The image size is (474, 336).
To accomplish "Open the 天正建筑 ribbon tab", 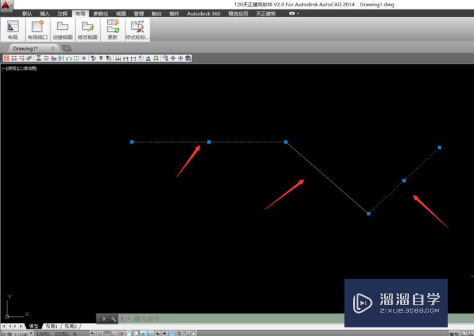I will click(x=266, y=14).
